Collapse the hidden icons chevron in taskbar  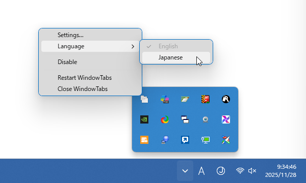[x=185, y=171]
